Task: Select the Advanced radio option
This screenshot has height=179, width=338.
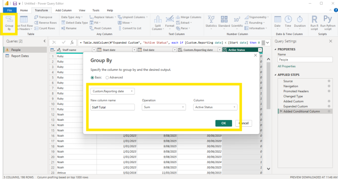Action: [x=107, y=77]
